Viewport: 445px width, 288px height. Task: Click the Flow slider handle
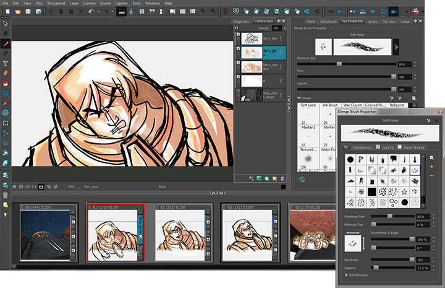coord(393,76)
